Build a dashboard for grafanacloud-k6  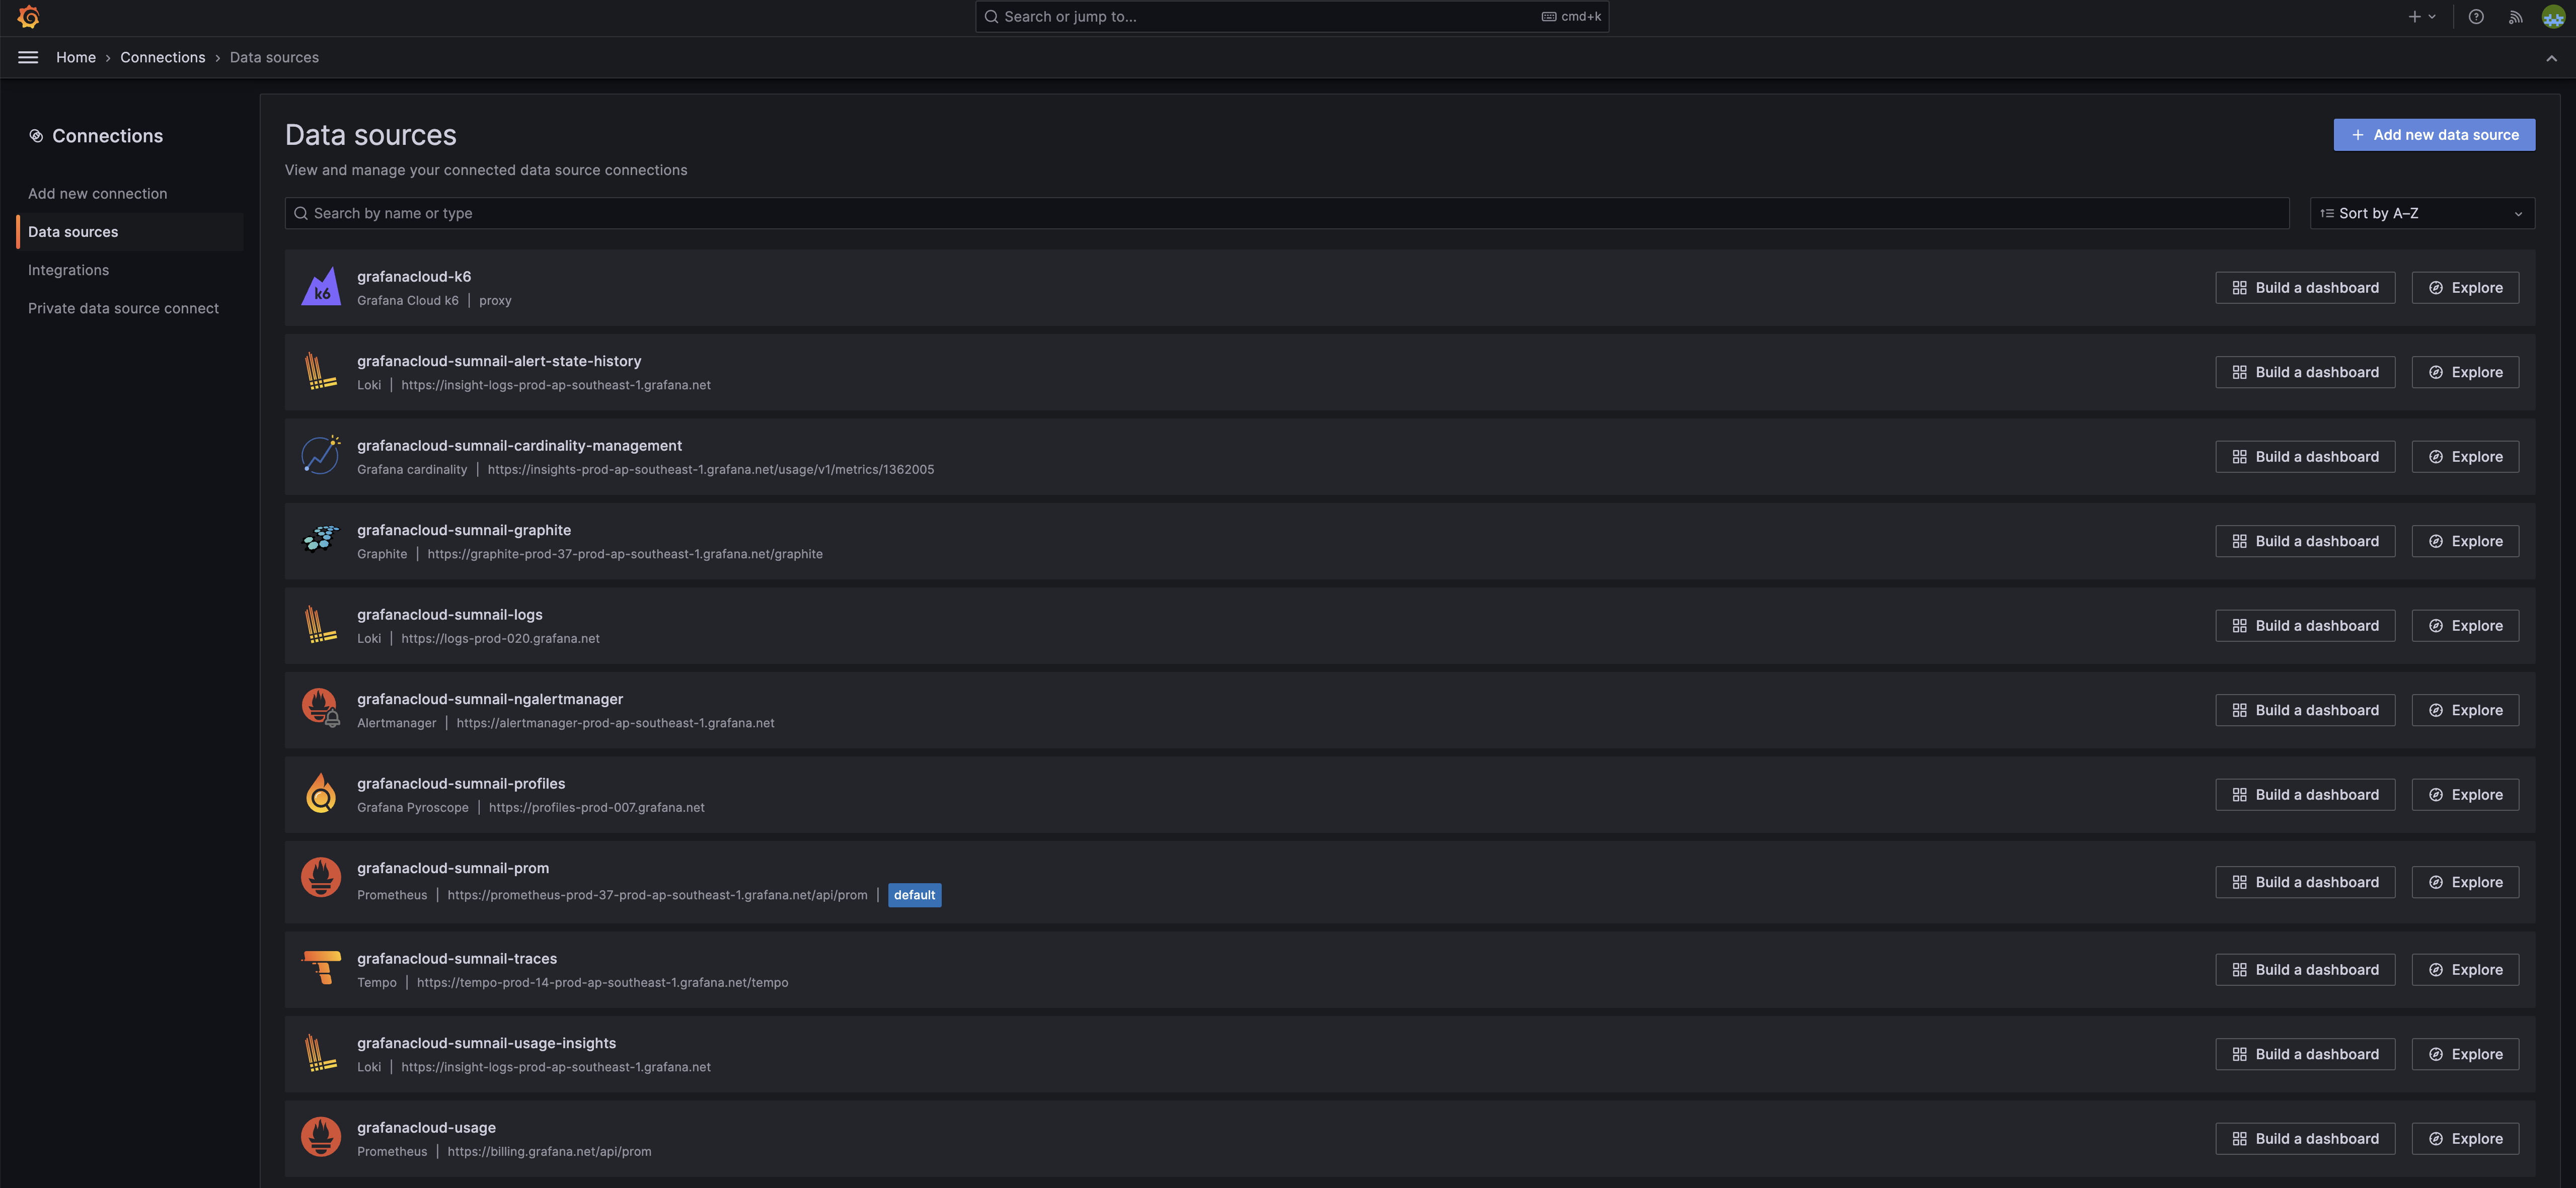[2305, 288]
